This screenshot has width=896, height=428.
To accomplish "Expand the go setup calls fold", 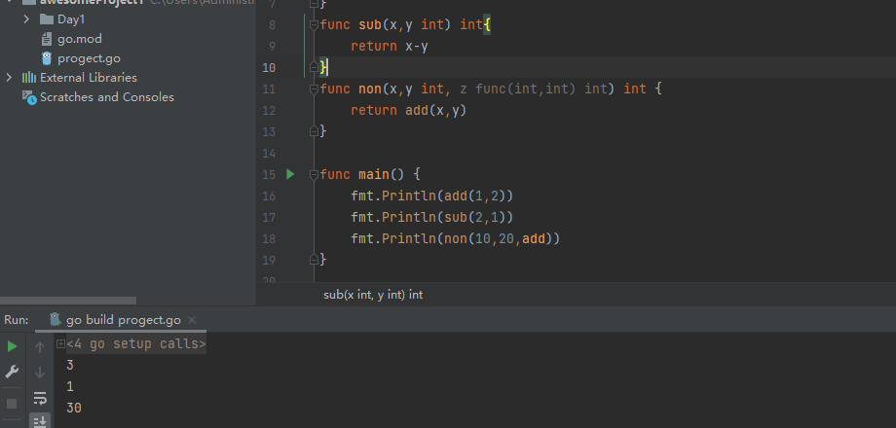I will [x=60, y=344].
